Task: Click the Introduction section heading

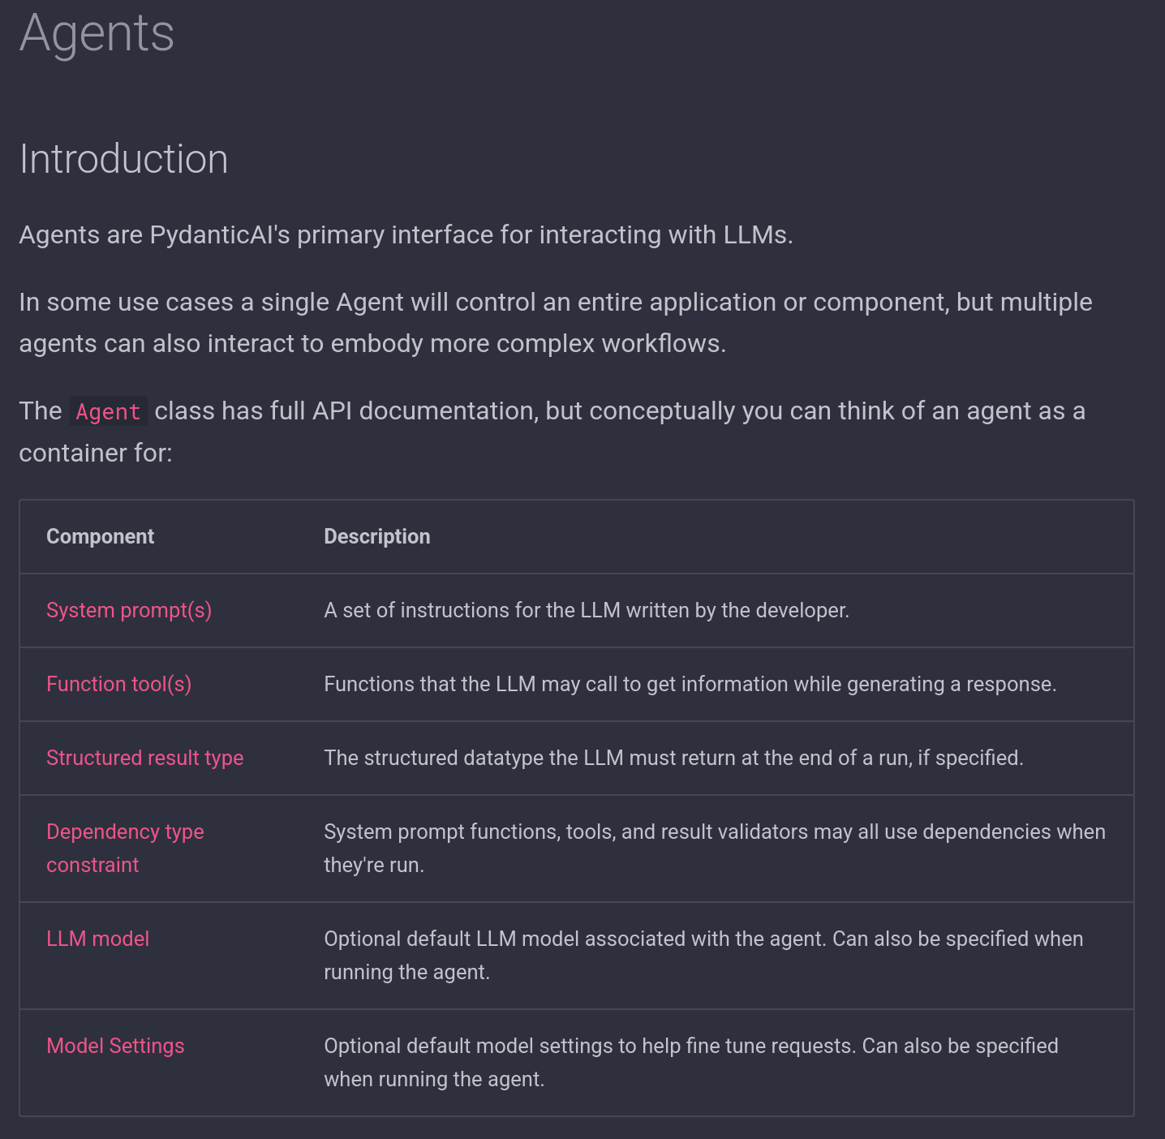Action: 123,158
